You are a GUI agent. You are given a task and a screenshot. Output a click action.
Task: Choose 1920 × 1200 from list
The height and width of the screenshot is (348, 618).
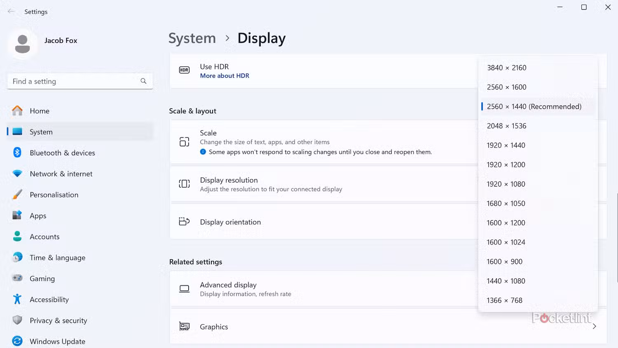[538, 165]
